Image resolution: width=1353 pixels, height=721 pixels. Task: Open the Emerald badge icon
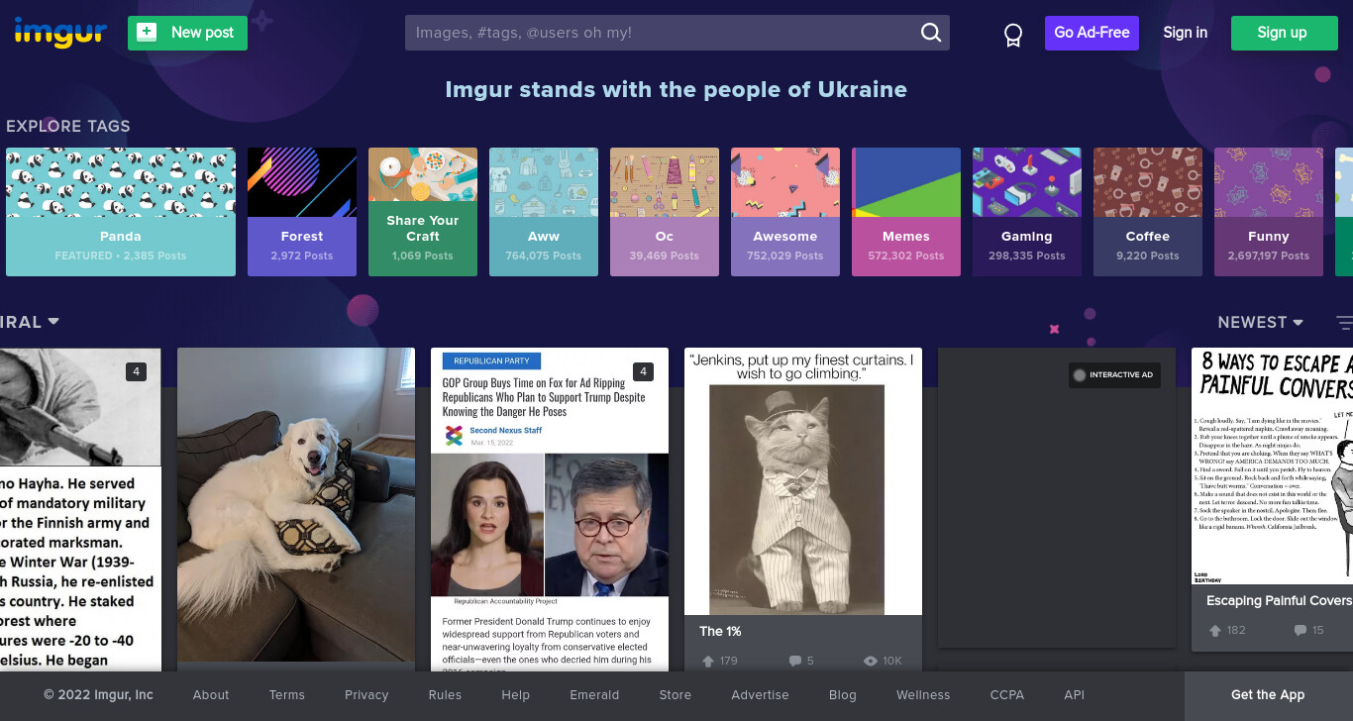point(1012,35)
